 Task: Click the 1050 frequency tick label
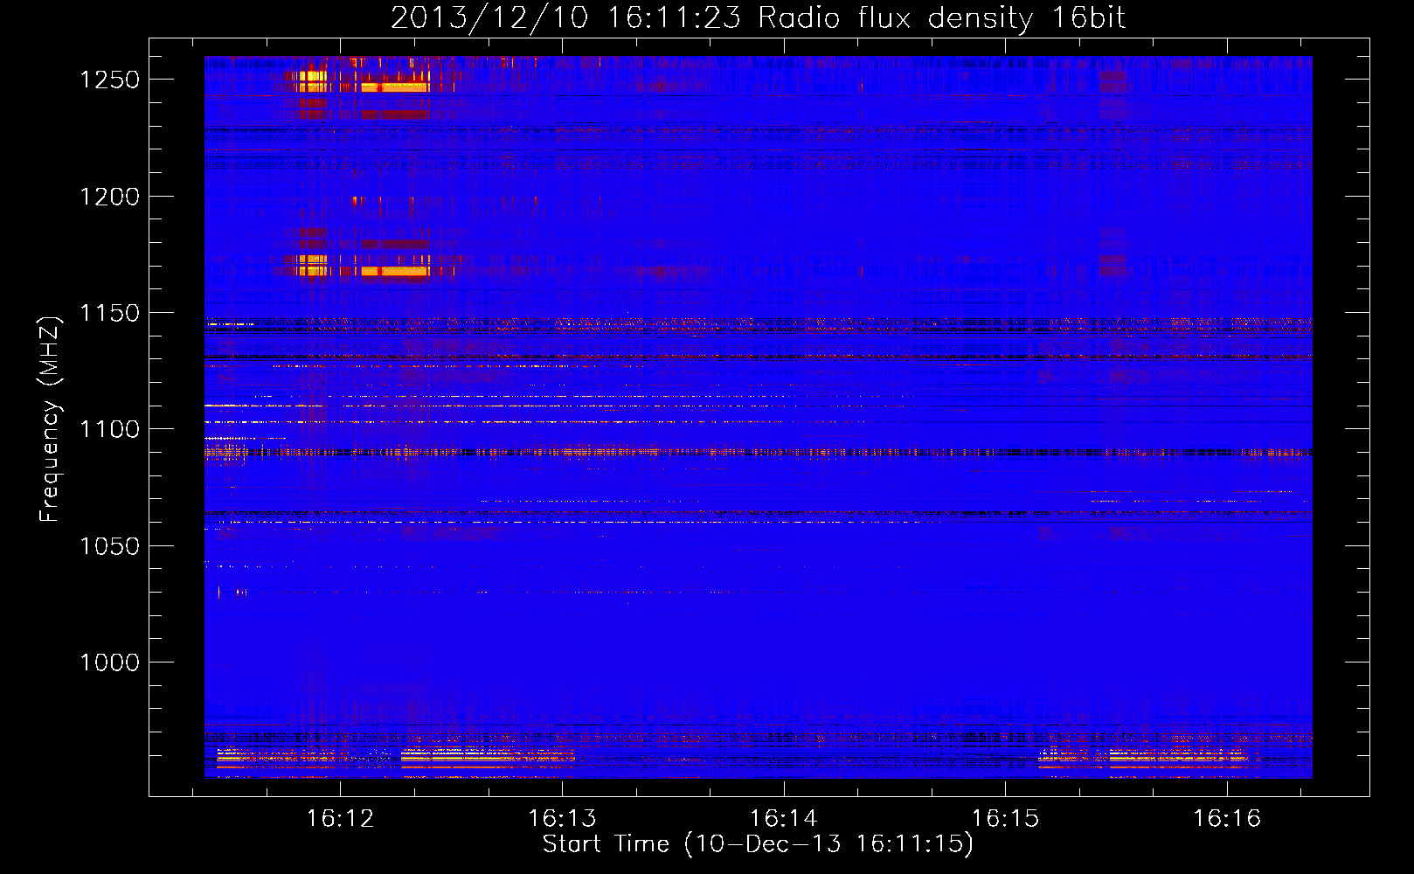pyautogui.click(x=109, y=546)
